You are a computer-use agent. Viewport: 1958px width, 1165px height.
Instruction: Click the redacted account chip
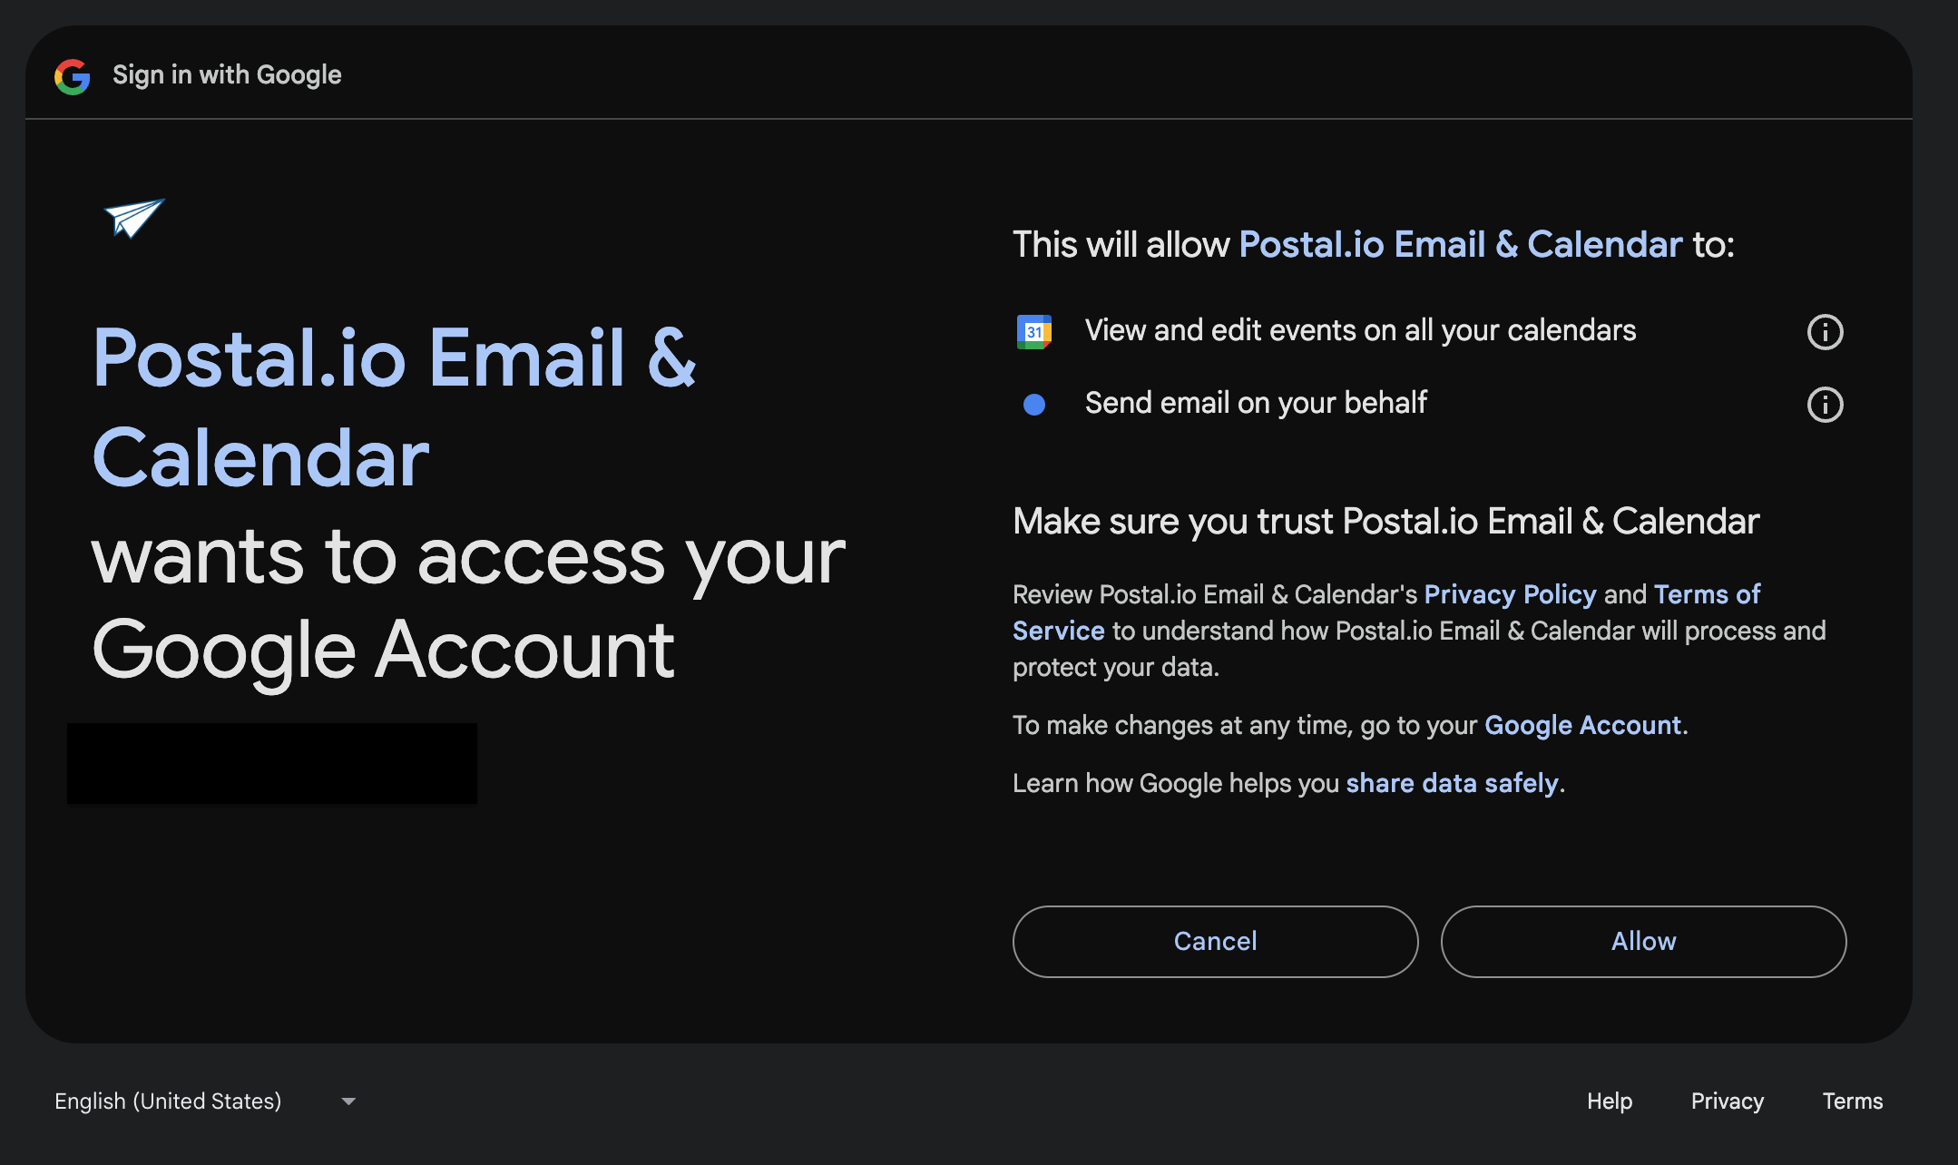tap(272, 763)
